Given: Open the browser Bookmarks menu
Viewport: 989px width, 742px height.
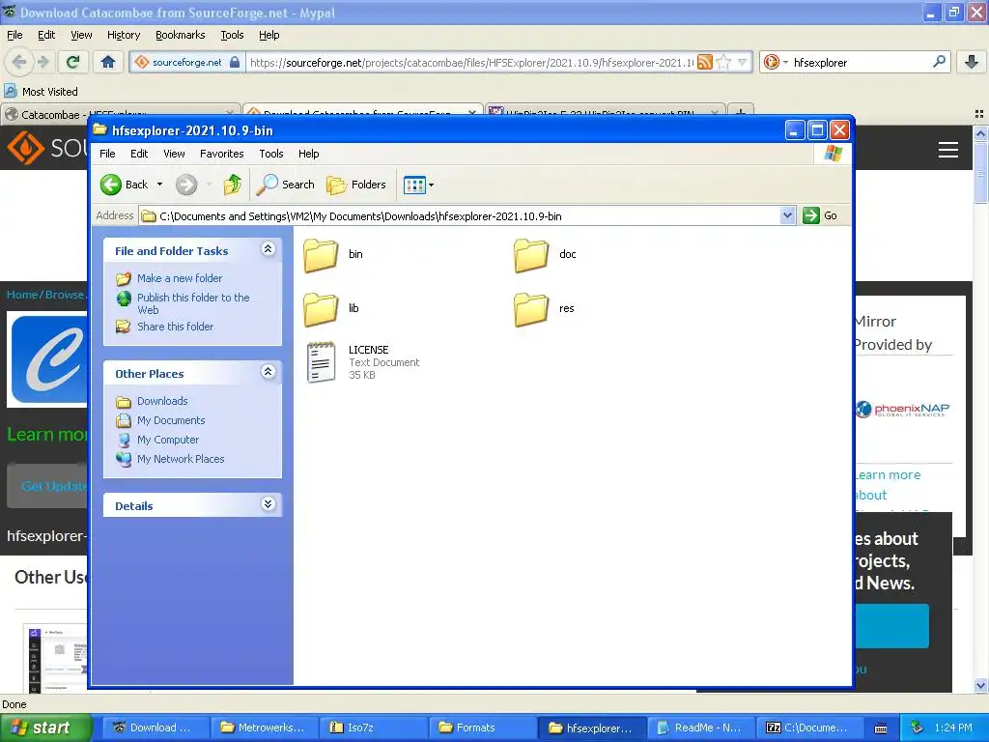Looking at the screenshot, I should coord(180,35).
